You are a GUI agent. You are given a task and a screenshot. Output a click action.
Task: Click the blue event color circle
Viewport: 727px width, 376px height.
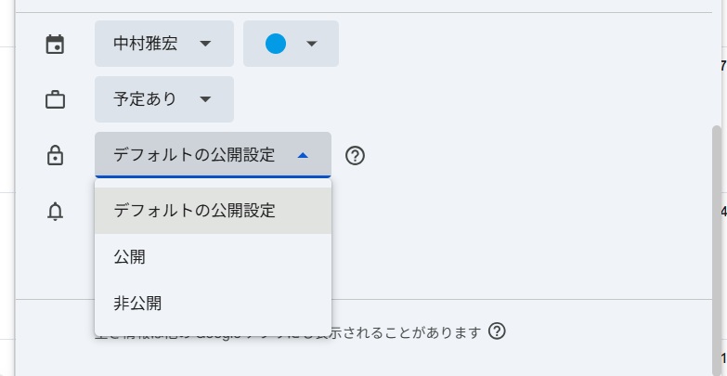tap(276, 44)
